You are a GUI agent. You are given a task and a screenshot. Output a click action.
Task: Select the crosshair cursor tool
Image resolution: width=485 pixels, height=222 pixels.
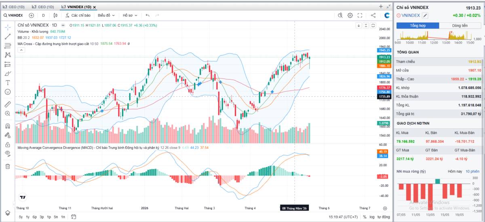click(x=8, y=27)
